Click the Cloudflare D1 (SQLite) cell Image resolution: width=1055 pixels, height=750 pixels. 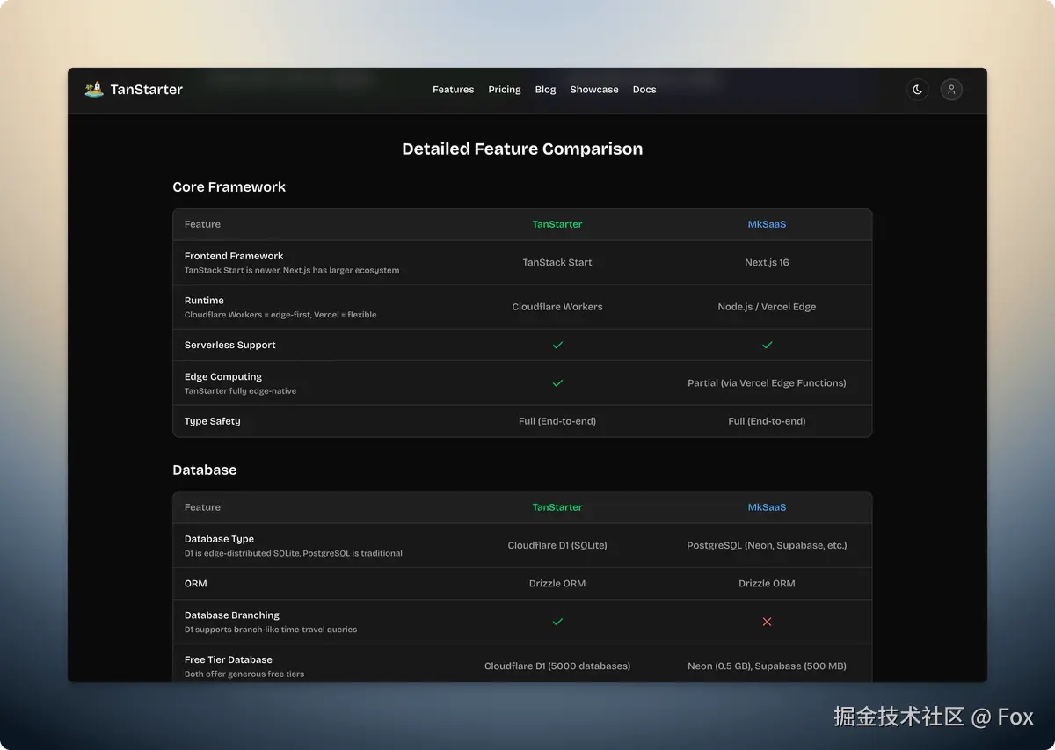click(x=557, y=545)
